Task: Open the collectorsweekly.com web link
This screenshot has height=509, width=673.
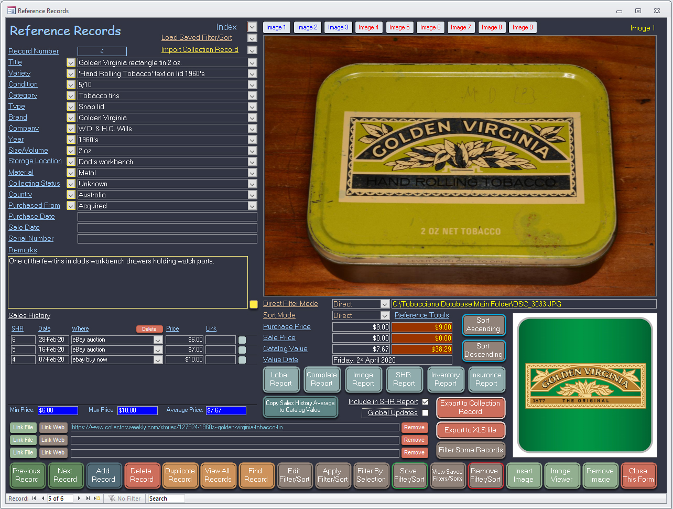Action: (x=177, y=427)
